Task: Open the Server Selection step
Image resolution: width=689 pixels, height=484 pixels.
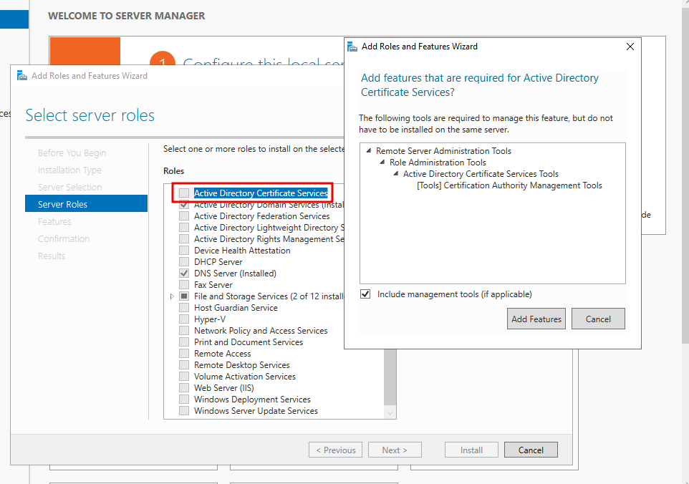Action: click(70, 187)
